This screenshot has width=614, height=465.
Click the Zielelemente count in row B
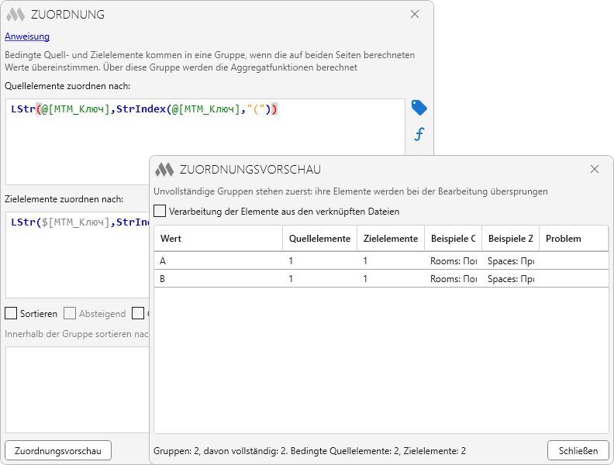(365, 279)
